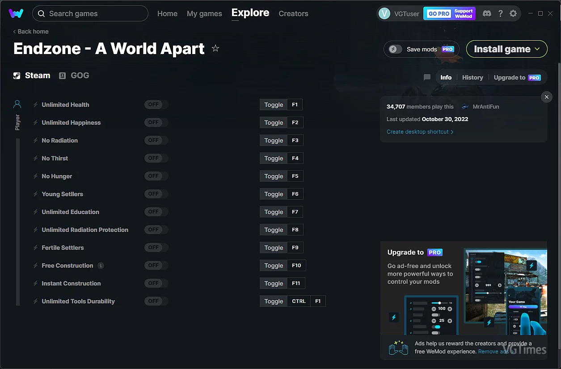The image size is (561, 369).
Task: Click lightning icon next to No Radiation
Action: [35, 140]
